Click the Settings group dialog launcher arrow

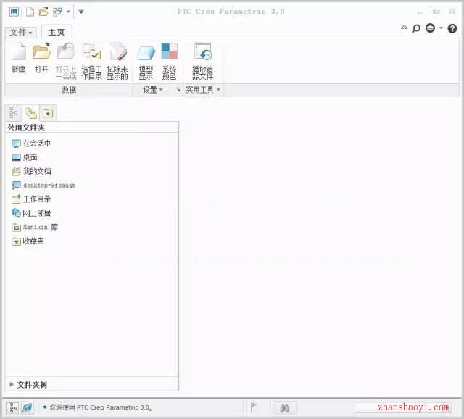coord(178,90)
